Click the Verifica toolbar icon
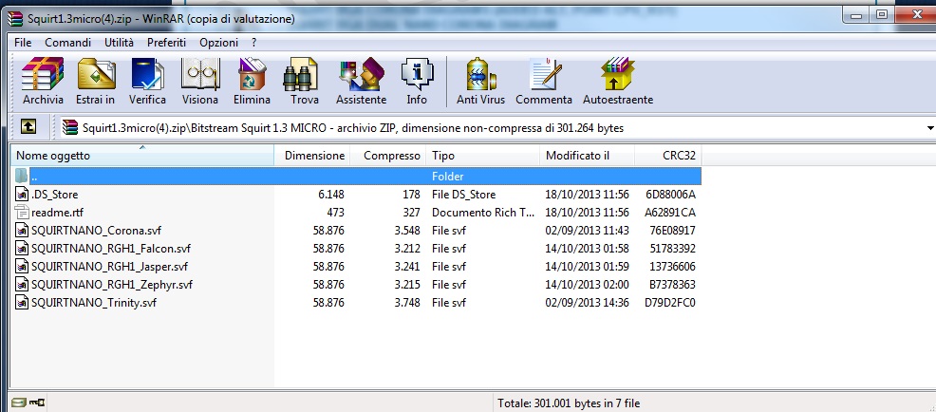The width and height of the screenshot is (936, 412). (x=147, y=82)
